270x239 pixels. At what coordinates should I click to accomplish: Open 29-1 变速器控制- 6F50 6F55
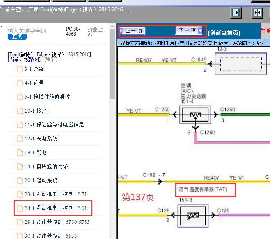(57, 222)
